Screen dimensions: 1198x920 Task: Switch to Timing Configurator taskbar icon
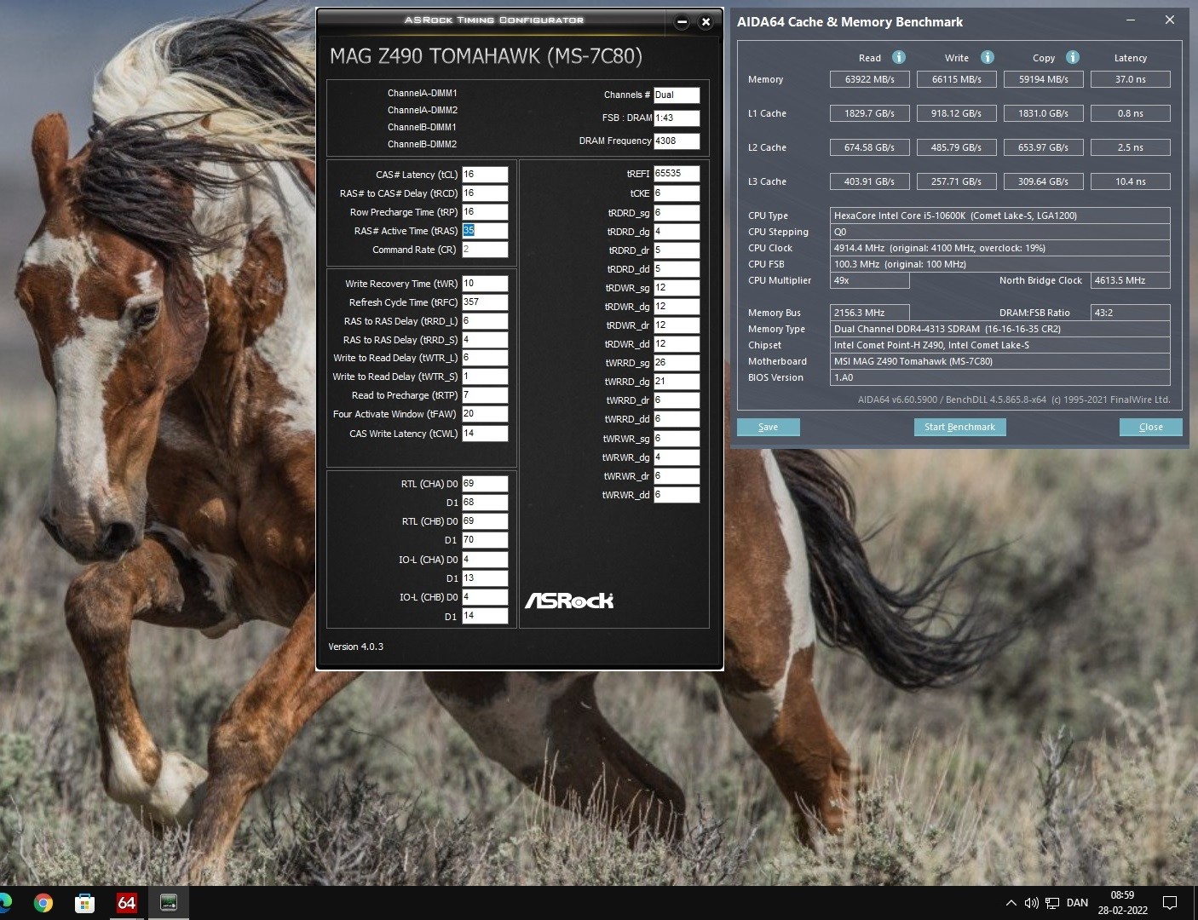[168, 903]
